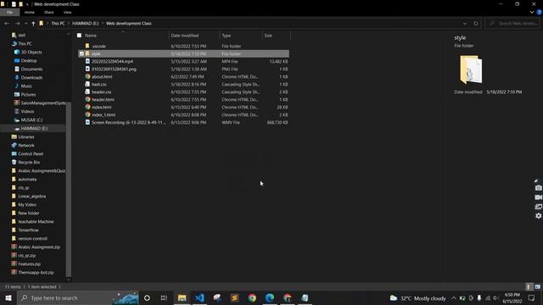Click the style folder preview thumbnail
Image resolution: width=543 pixels, height=305 pixels.
pyautogui.click(x=471, y=69)
